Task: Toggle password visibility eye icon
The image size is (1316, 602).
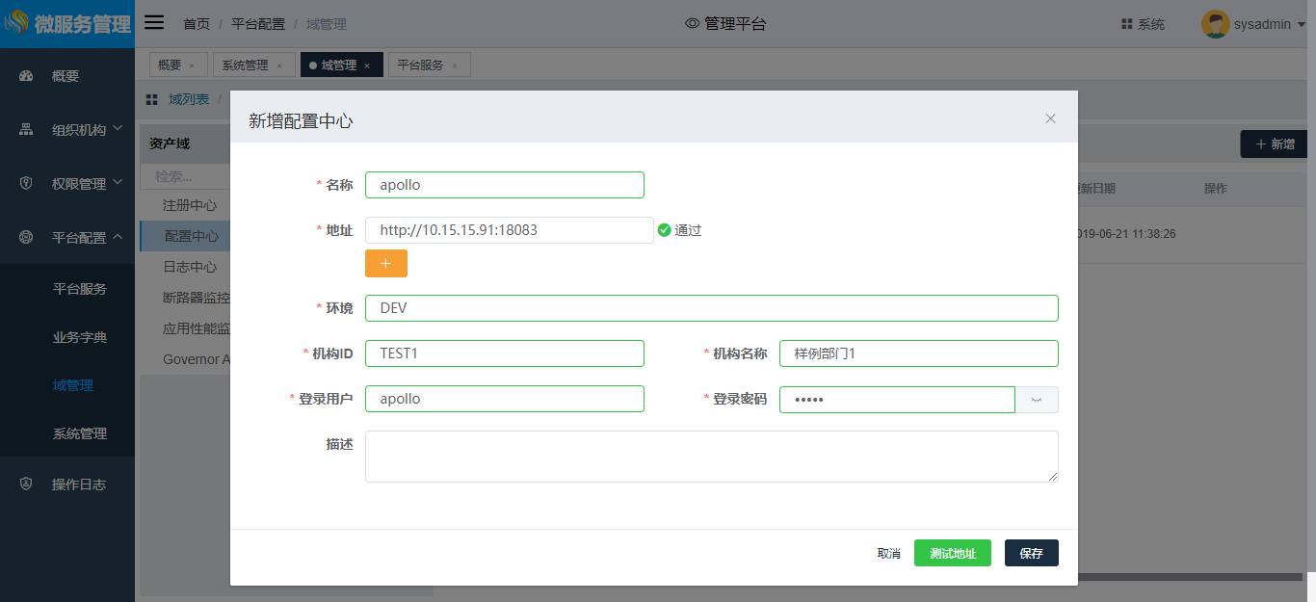Action: (1037, 400)
